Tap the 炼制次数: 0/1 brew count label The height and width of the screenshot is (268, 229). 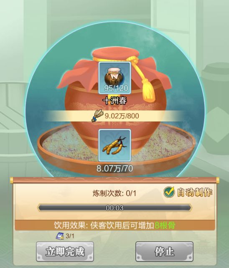(114, 193)
